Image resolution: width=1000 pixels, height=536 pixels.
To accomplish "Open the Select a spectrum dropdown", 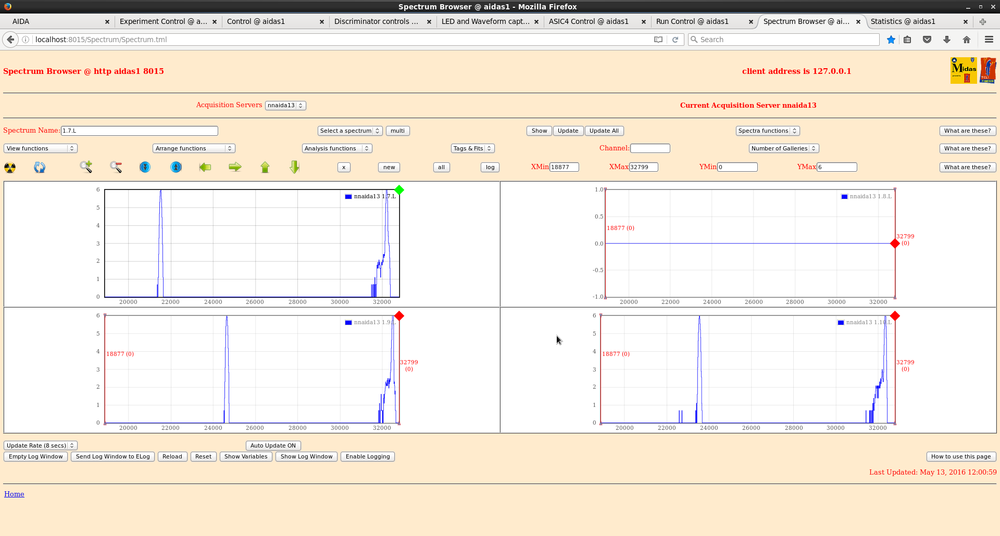I will (x=350, y=131).
